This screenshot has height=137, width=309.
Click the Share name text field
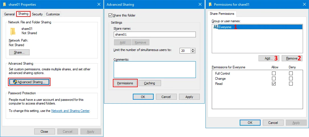pyautogui.click(x=154, y=34)
